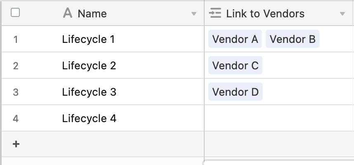Viewport: 354px width, 165px height.
Task: Select the Vendor C linked record chip
Action: tap(235, 65)
